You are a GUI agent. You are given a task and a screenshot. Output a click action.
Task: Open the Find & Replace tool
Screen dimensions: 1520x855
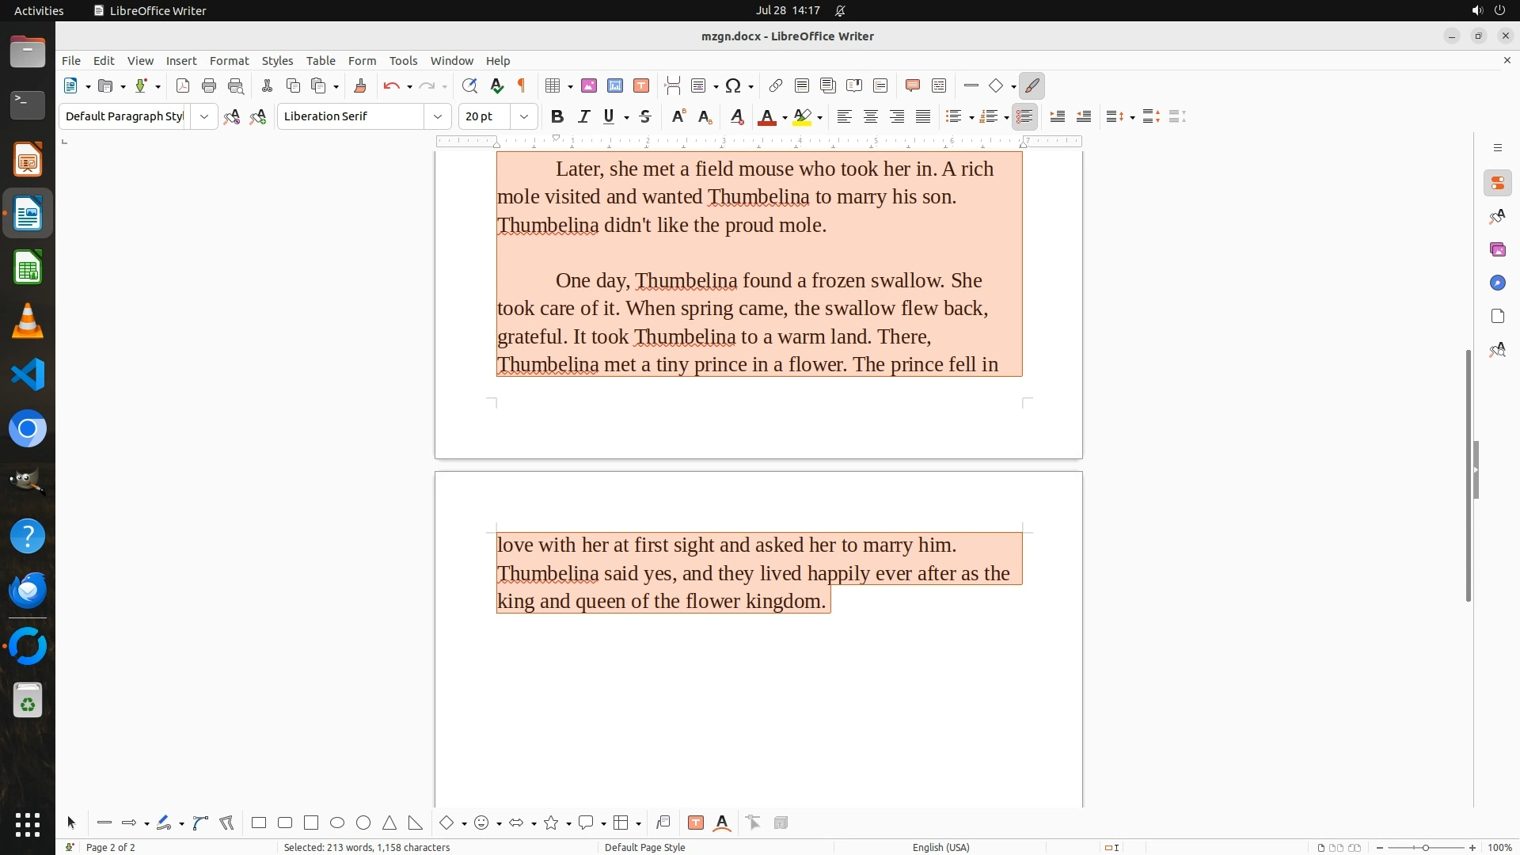469,86
